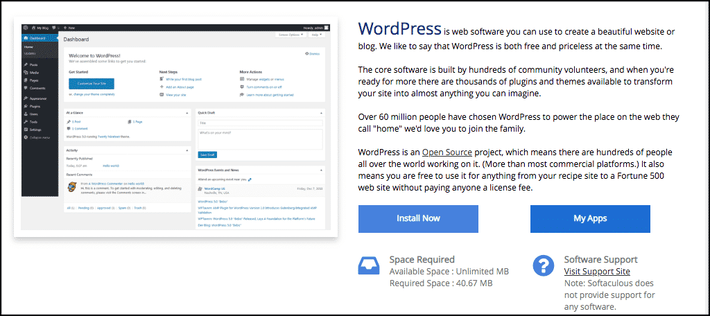Click the 'core software is built' paragraph

pos(516,82)
